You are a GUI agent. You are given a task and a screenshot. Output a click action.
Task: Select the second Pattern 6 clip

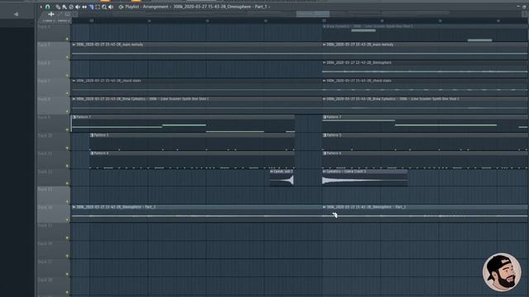pyautogui.click(x=425, y=160)
